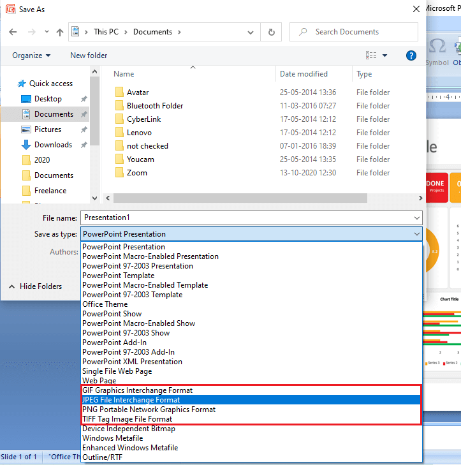461x465 pixels.
Task: Click horizontal scrollbar right arrow
Action: pyautogui.click(x=420, y=198)
